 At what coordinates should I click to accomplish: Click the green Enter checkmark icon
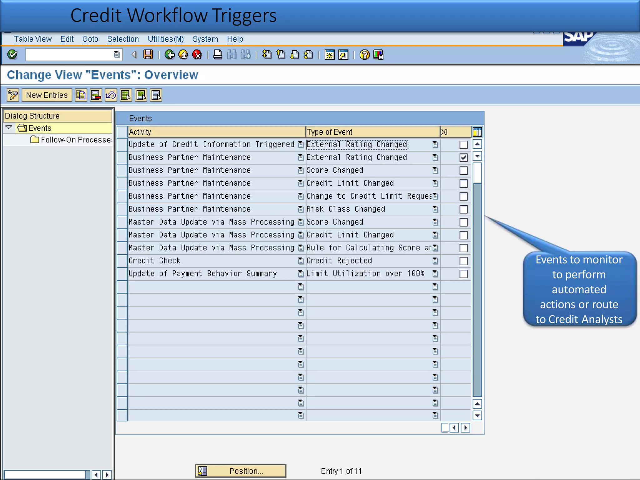point(12,55)
